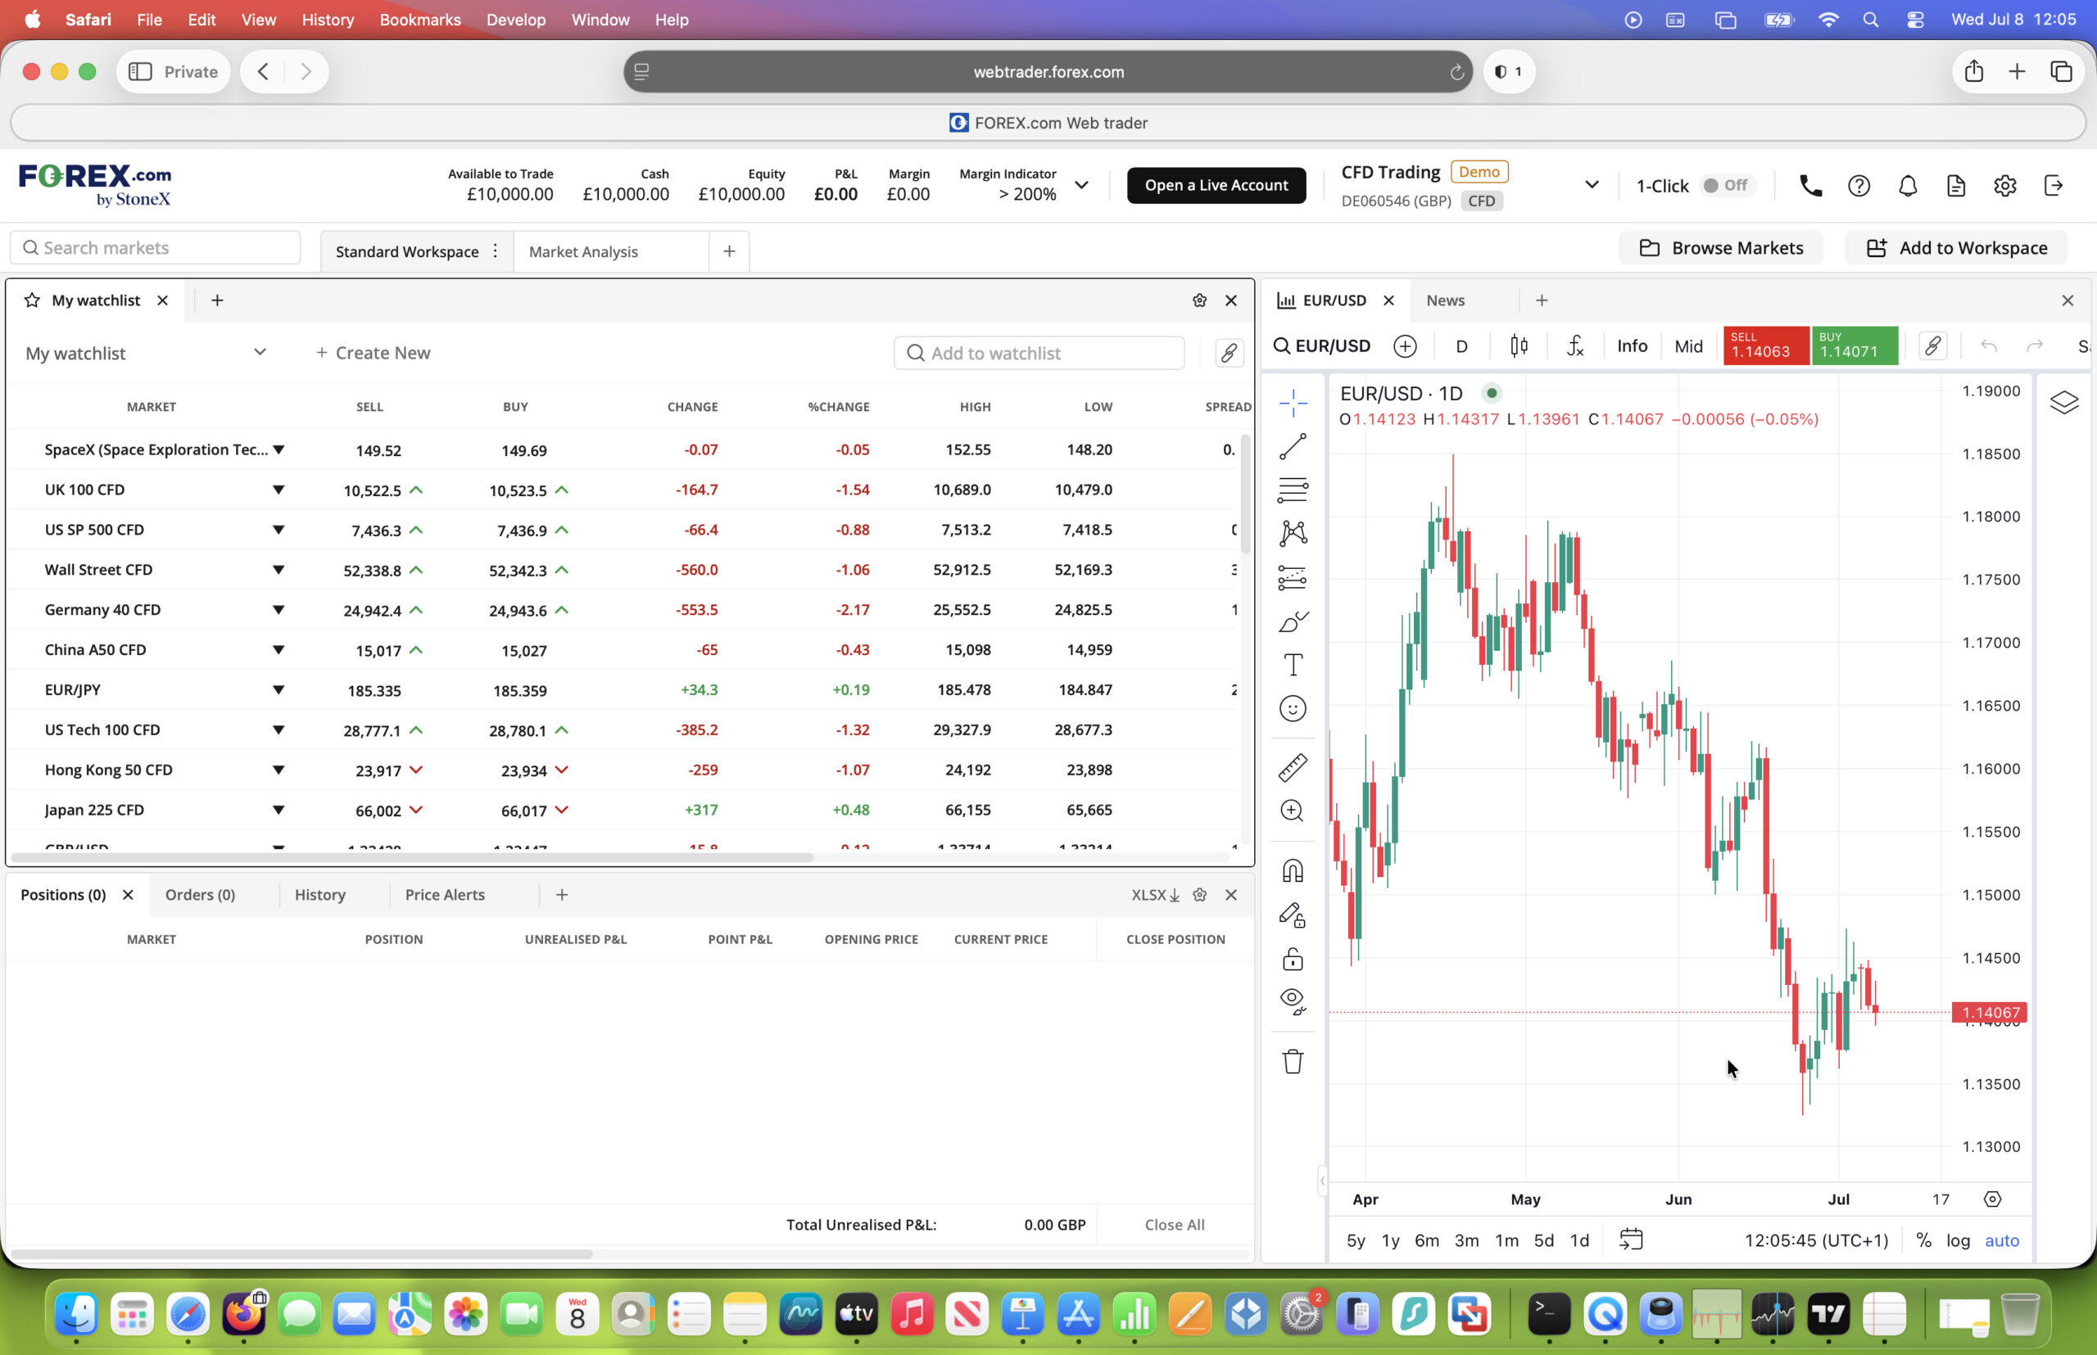Select the ruler measure tool
2097x1355 pixels.
click(x=1293, y=767)
